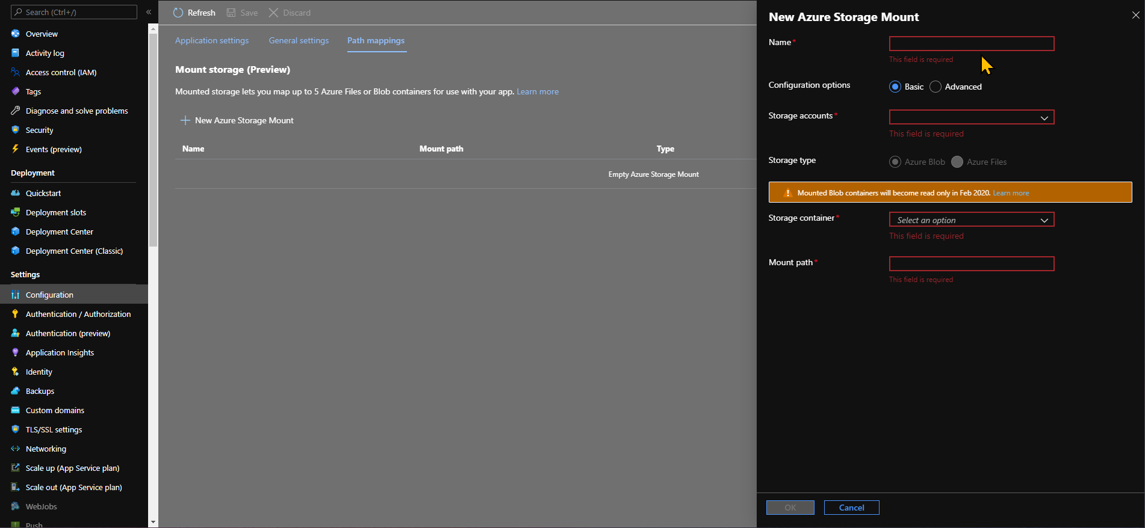
Task: Click the Deployment slots icon
Action: 16,212
